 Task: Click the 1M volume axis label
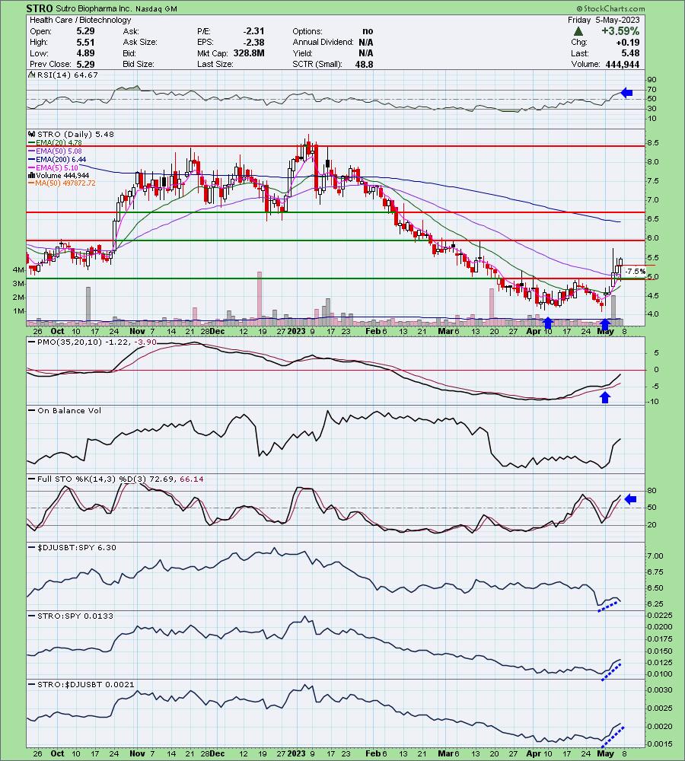tap(18, 311)
